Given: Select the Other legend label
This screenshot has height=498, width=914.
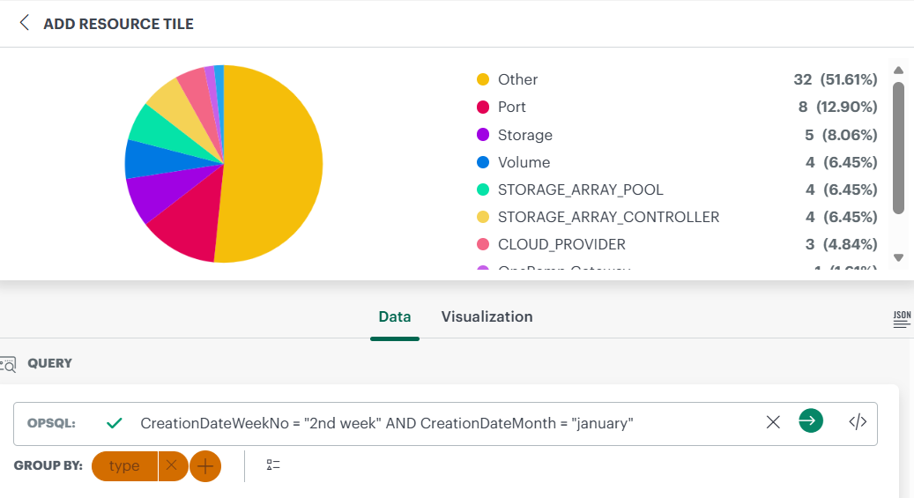Looking at the screenshot, I should click(517, 79).
